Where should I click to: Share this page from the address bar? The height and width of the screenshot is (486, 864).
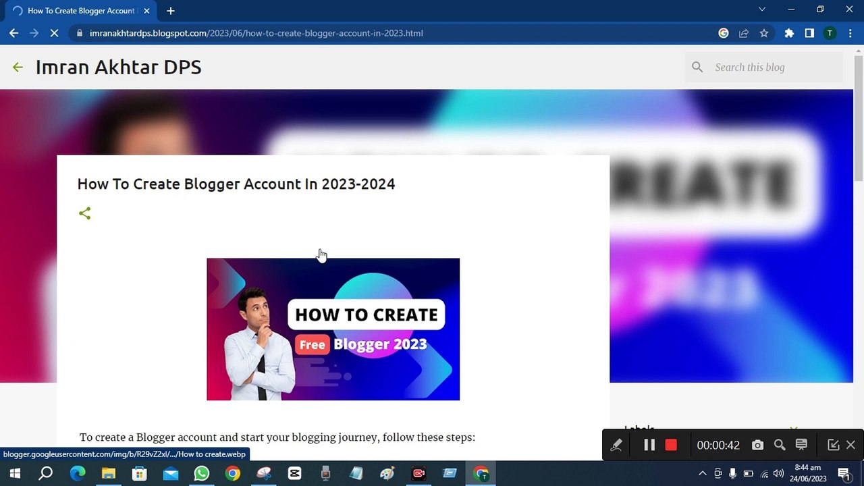(x=744, y=33)
